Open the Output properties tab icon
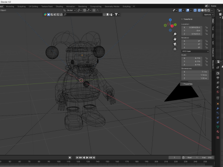 218,78
